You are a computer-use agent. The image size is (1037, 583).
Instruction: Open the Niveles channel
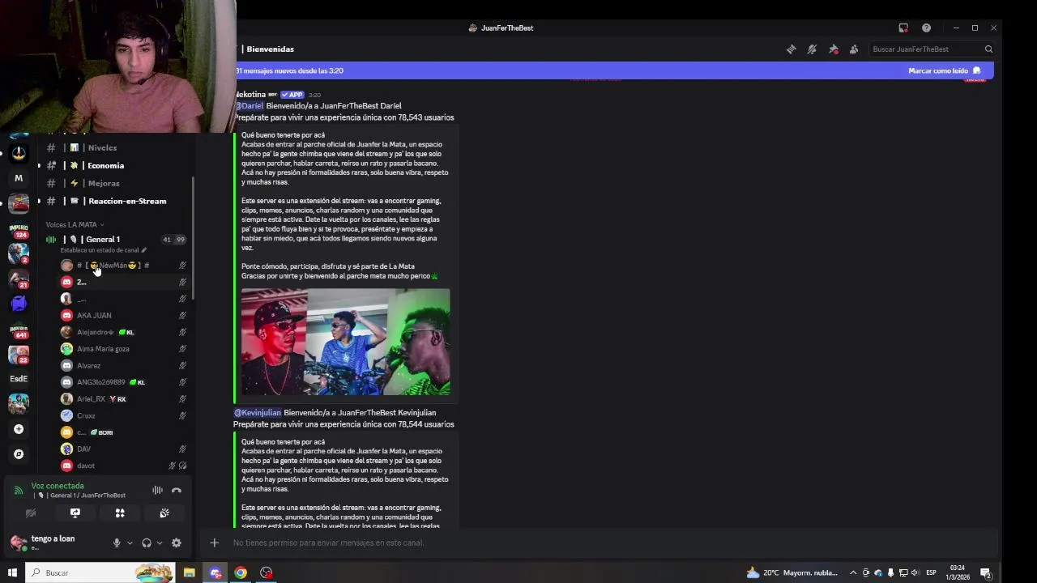pos(115,147)
